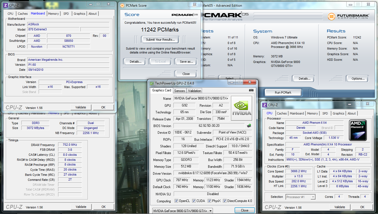
Task: Click OK in CPU-Z CPU window
Action: [x=362, y=207]
